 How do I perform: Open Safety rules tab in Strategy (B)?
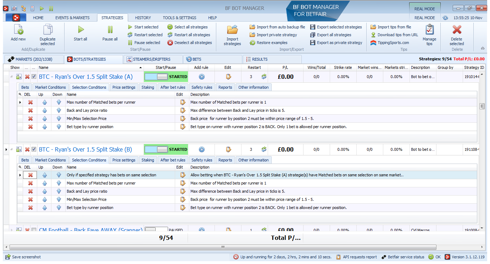pyautogui.click(x=202, y=160)
